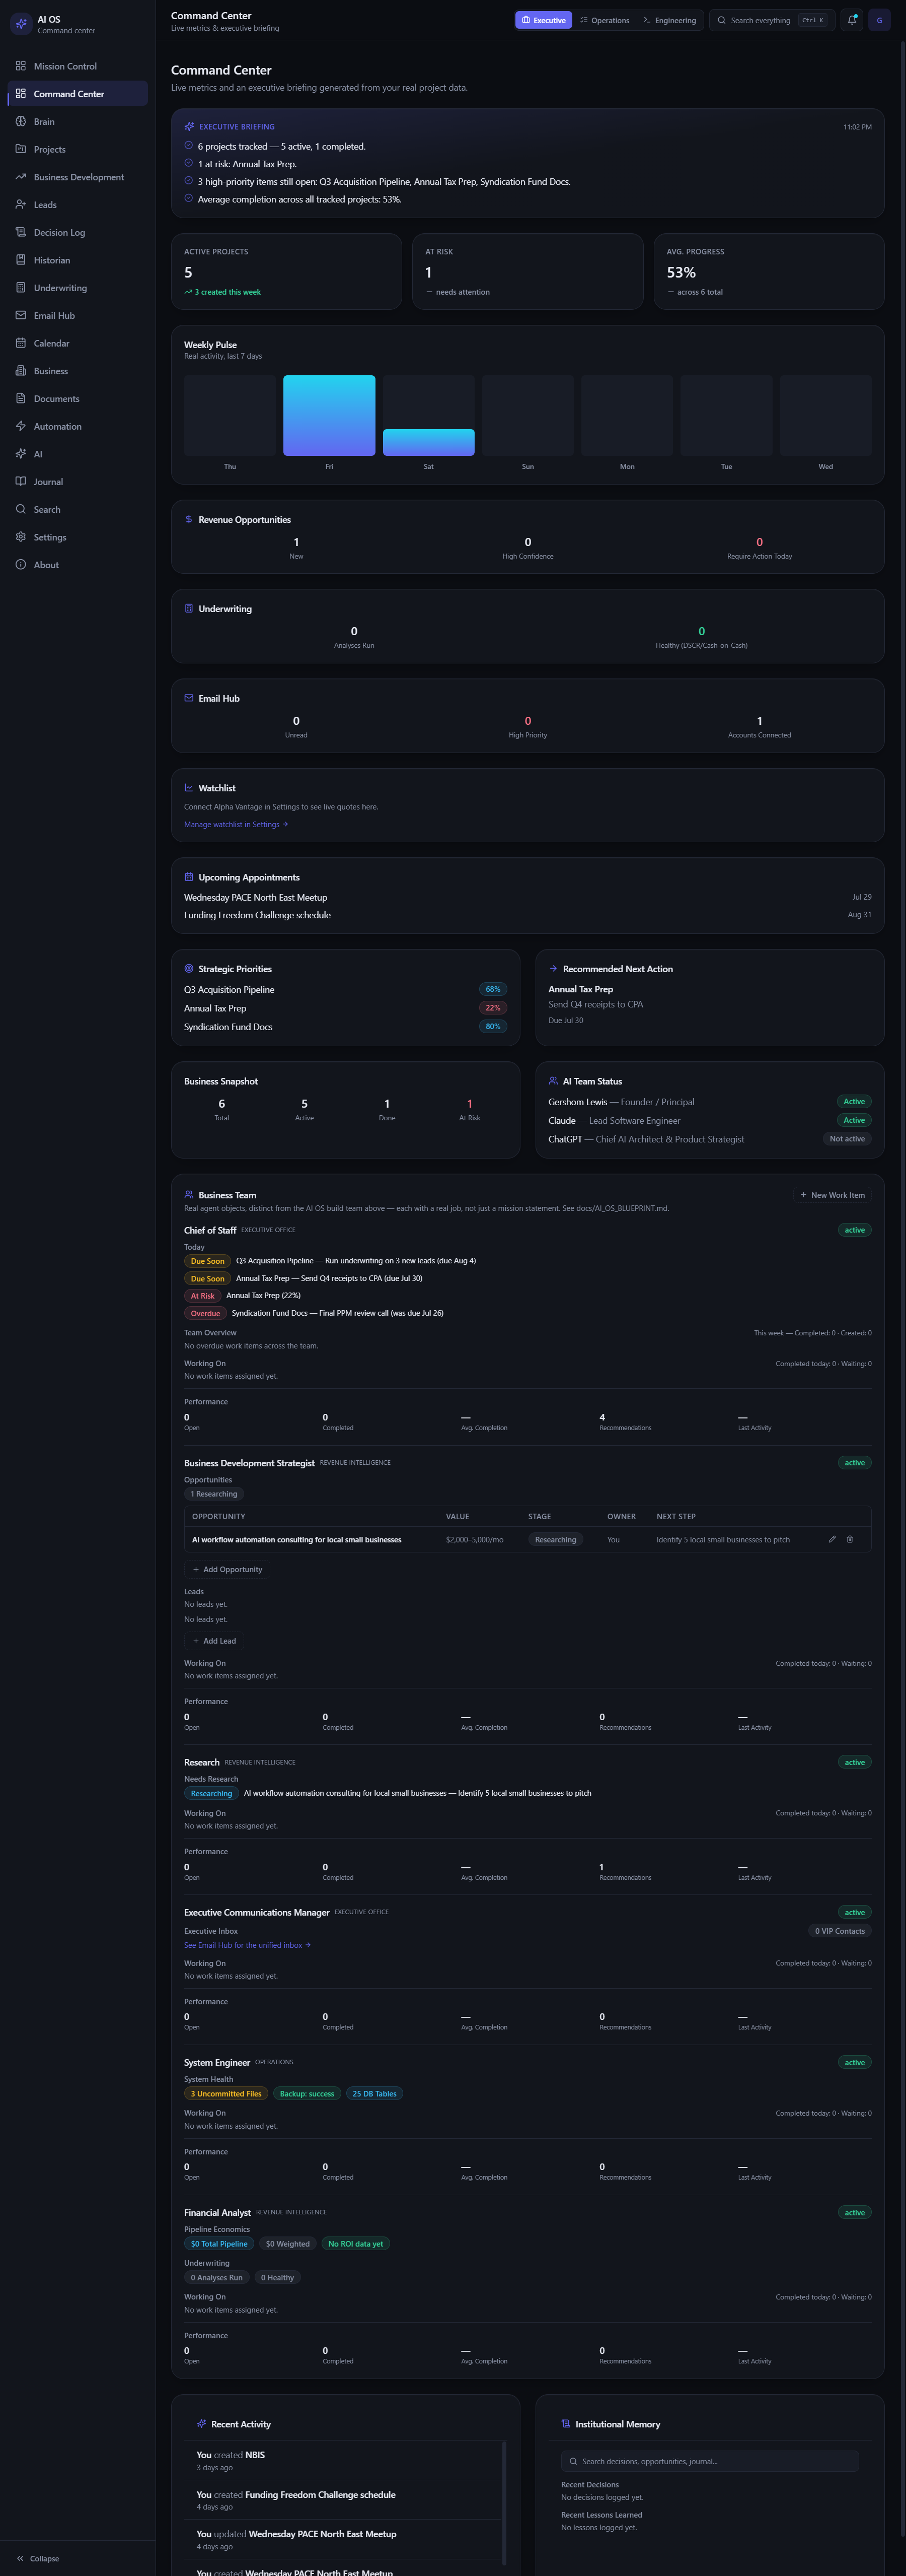Go to Projects in the sidebar
Viewport: 906px width, 2576px height.
point(78,149)
